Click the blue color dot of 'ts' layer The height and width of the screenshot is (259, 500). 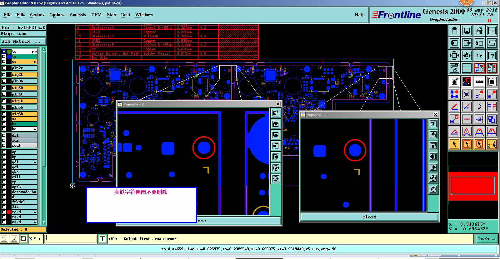9,56
